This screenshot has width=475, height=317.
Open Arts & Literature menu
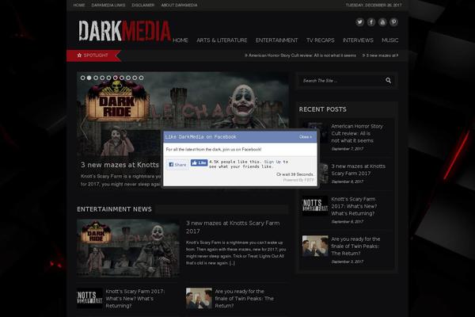coord(222,40)
